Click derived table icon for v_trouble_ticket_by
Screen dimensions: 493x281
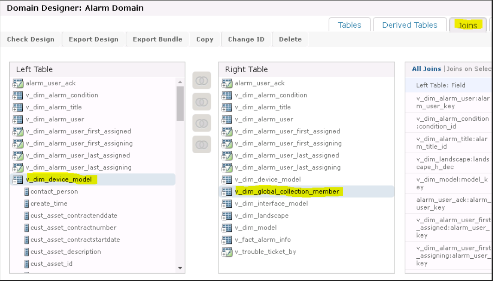tap(227, 252)
